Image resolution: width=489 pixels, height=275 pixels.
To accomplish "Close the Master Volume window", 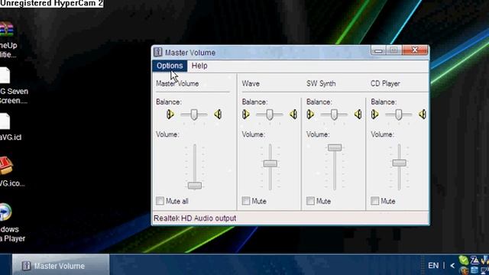I will pyautogui.click(x=415, y=50).
